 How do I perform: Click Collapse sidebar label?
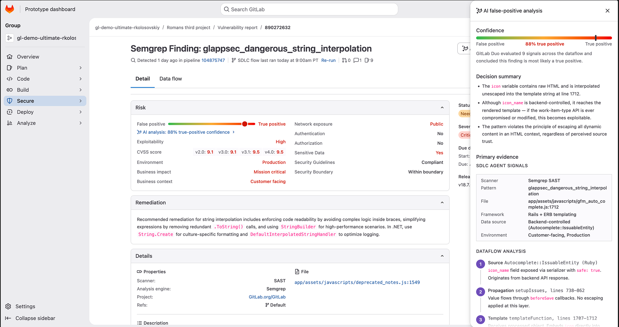(35, 318)
